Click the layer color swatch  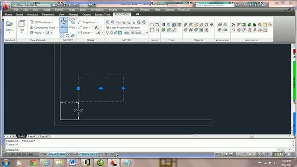(x=120, y=33)
